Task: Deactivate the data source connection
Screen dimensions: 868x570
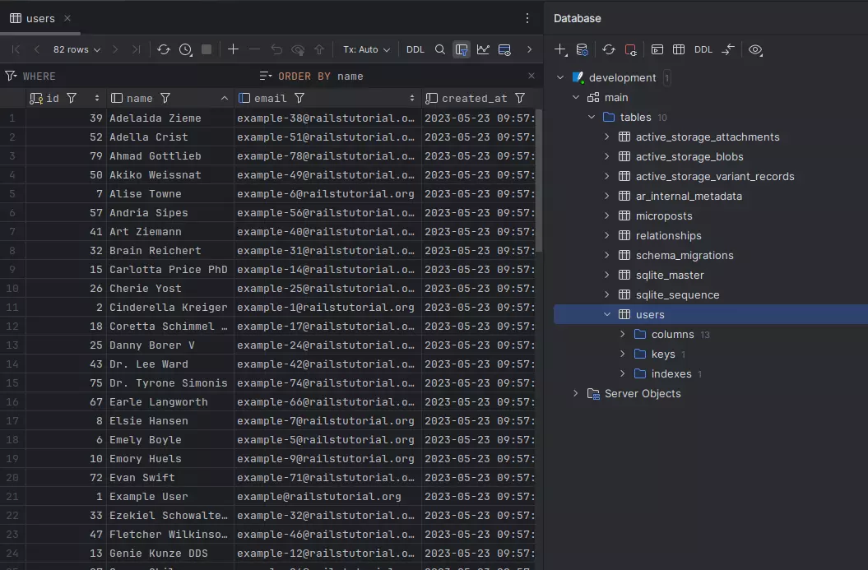Action: (x=630, y=49)
